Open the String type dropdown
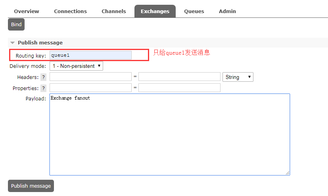 pos(238,77)
